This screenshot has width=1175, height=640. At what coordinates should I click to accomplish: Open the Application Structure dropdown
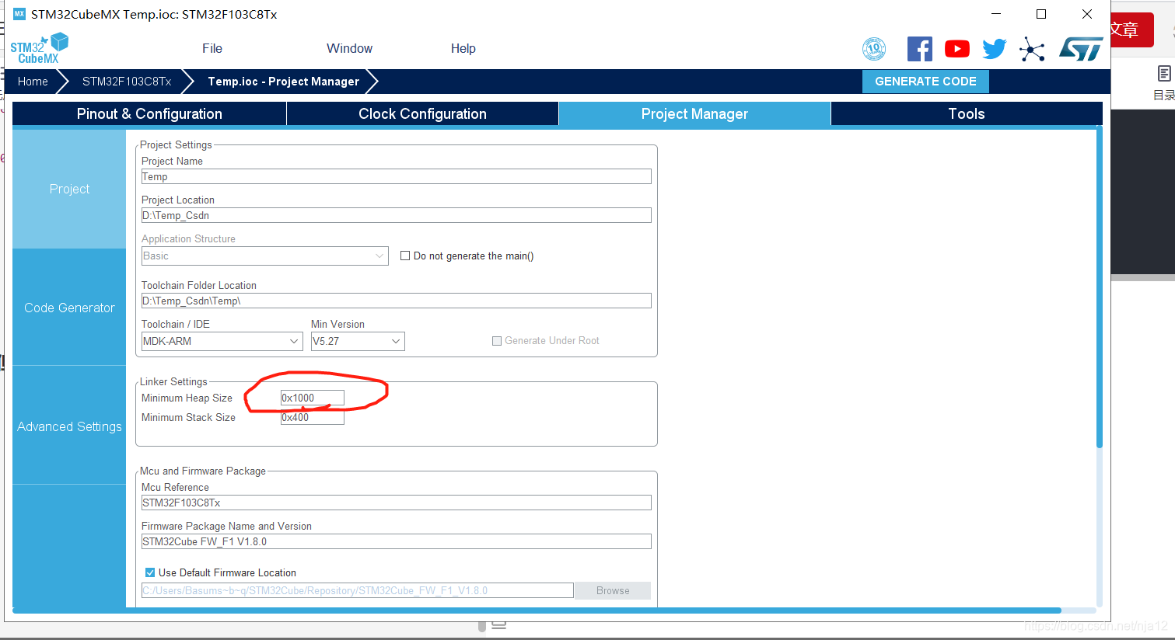coord(264,256)
